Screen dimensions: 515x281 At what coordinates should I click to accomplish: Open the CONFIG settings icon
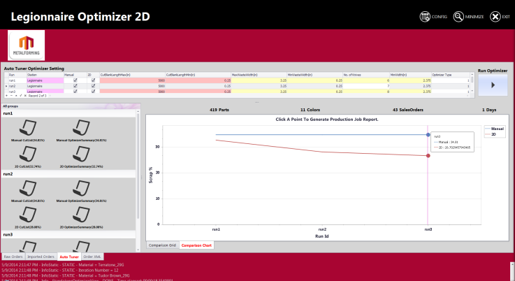point(425,17)
